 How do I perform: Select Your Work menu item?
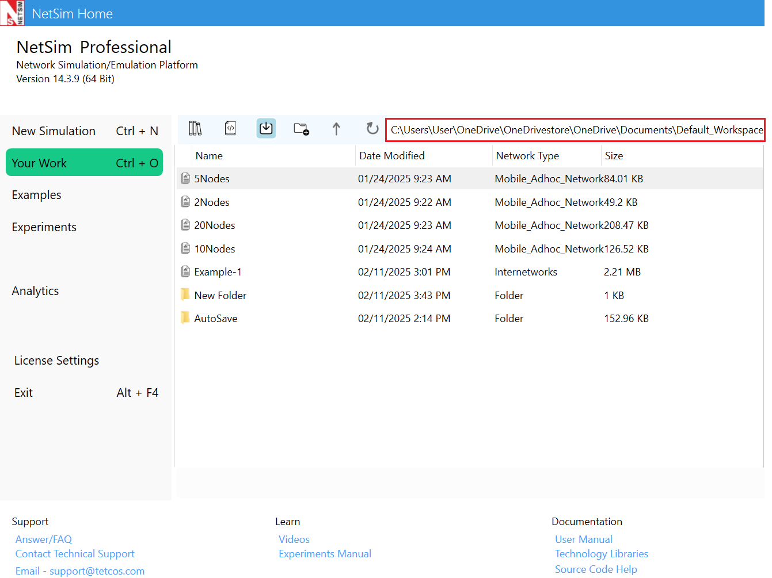(85, 163)
